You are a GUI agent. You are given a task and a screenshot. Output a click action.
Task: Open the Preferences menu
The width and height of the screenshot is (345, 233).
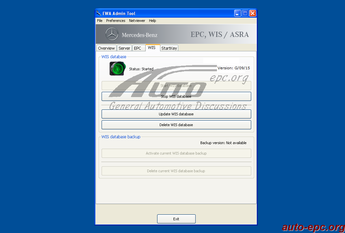(116, 21)
